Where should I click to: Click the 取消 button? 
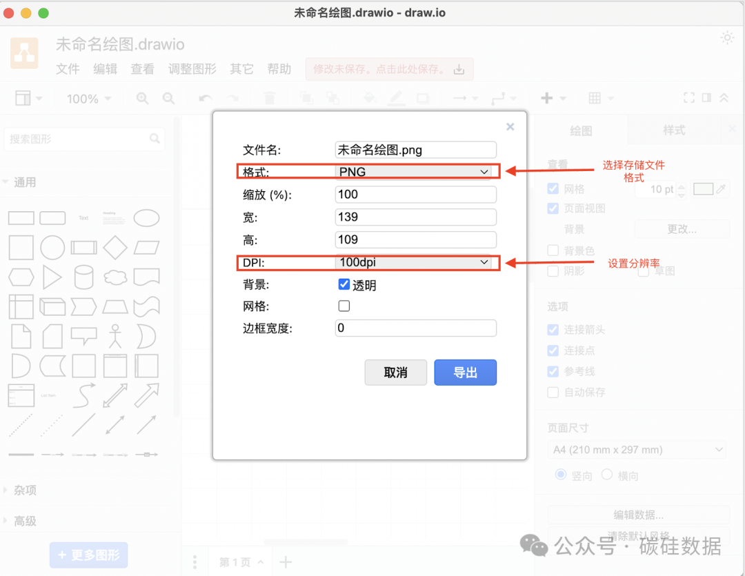click(395, 372)
